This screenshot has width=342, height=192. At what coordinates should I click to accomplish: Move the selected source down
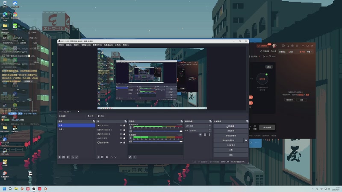(115, 157)
